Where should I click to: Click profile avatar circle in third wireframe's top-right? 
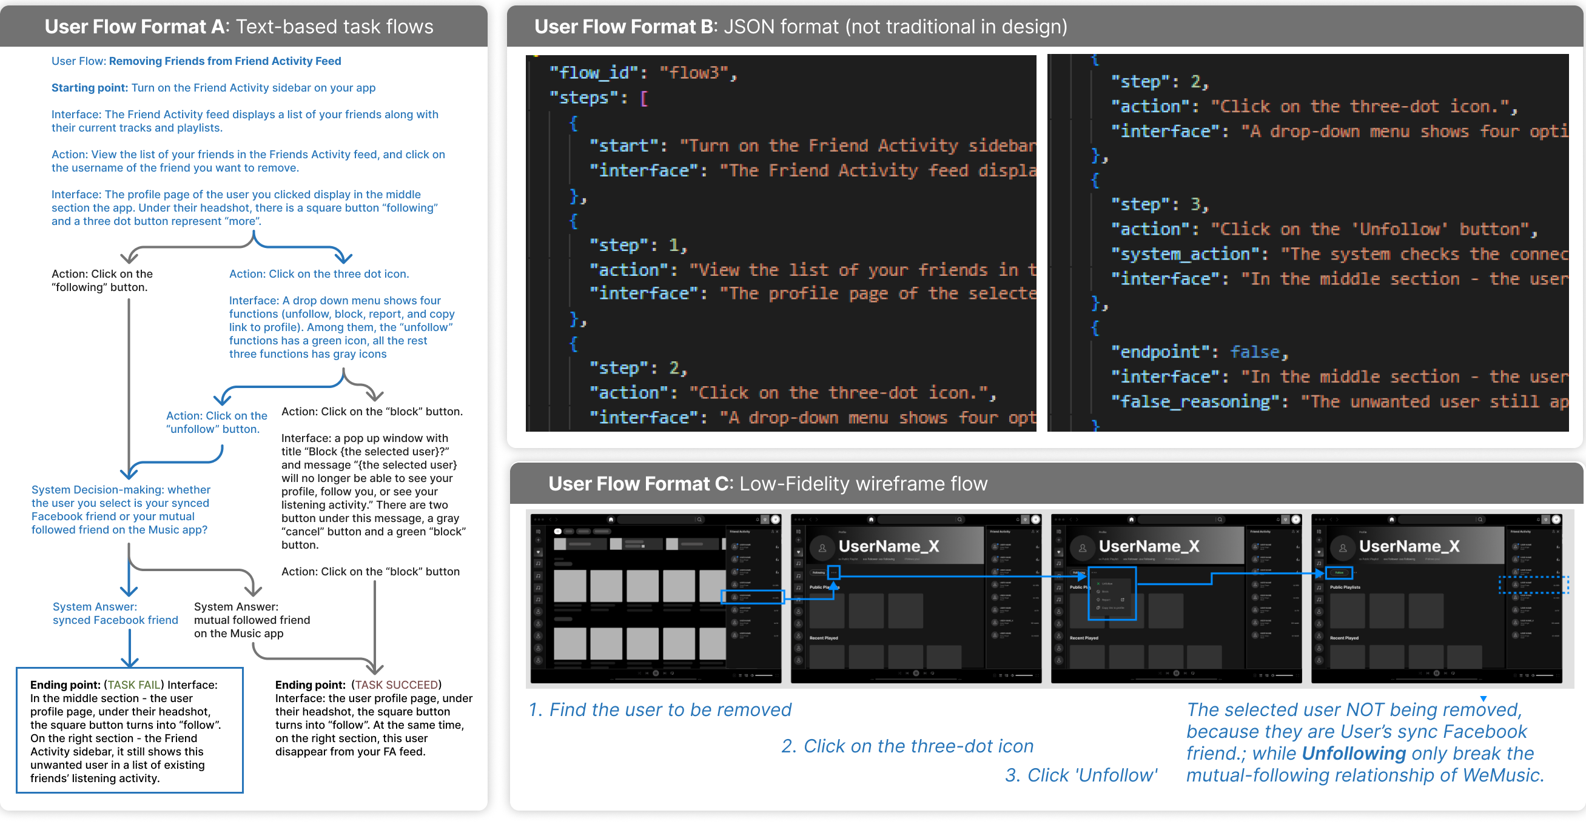(x=1296, y=520)
